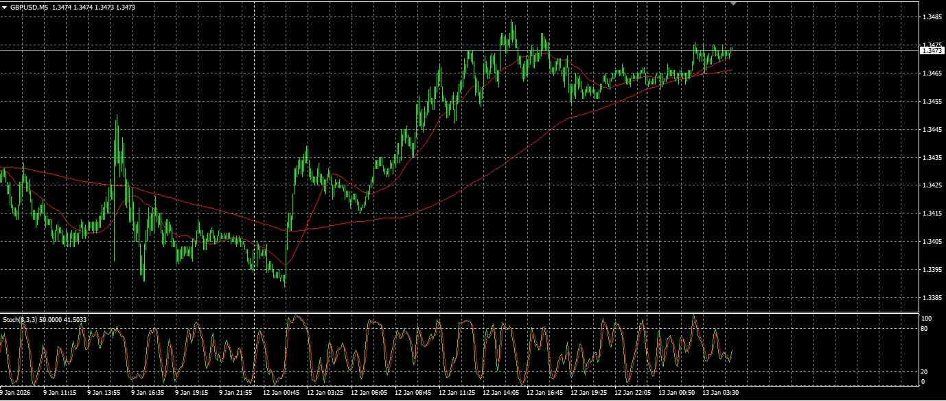Click the GBPUSD,M5 chart title text
This screenshot has height=401, width=946.
(29, 7)
